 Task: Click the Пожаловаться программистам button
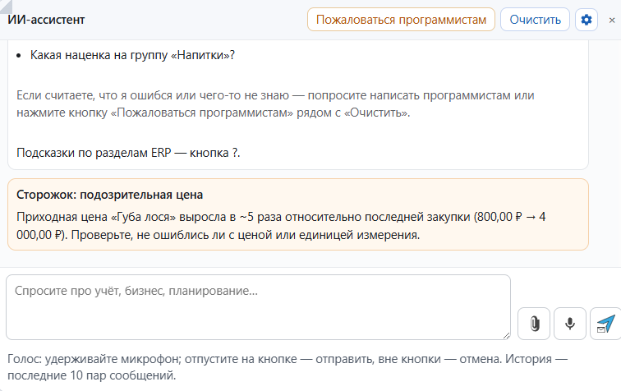(x=401, y=20)
